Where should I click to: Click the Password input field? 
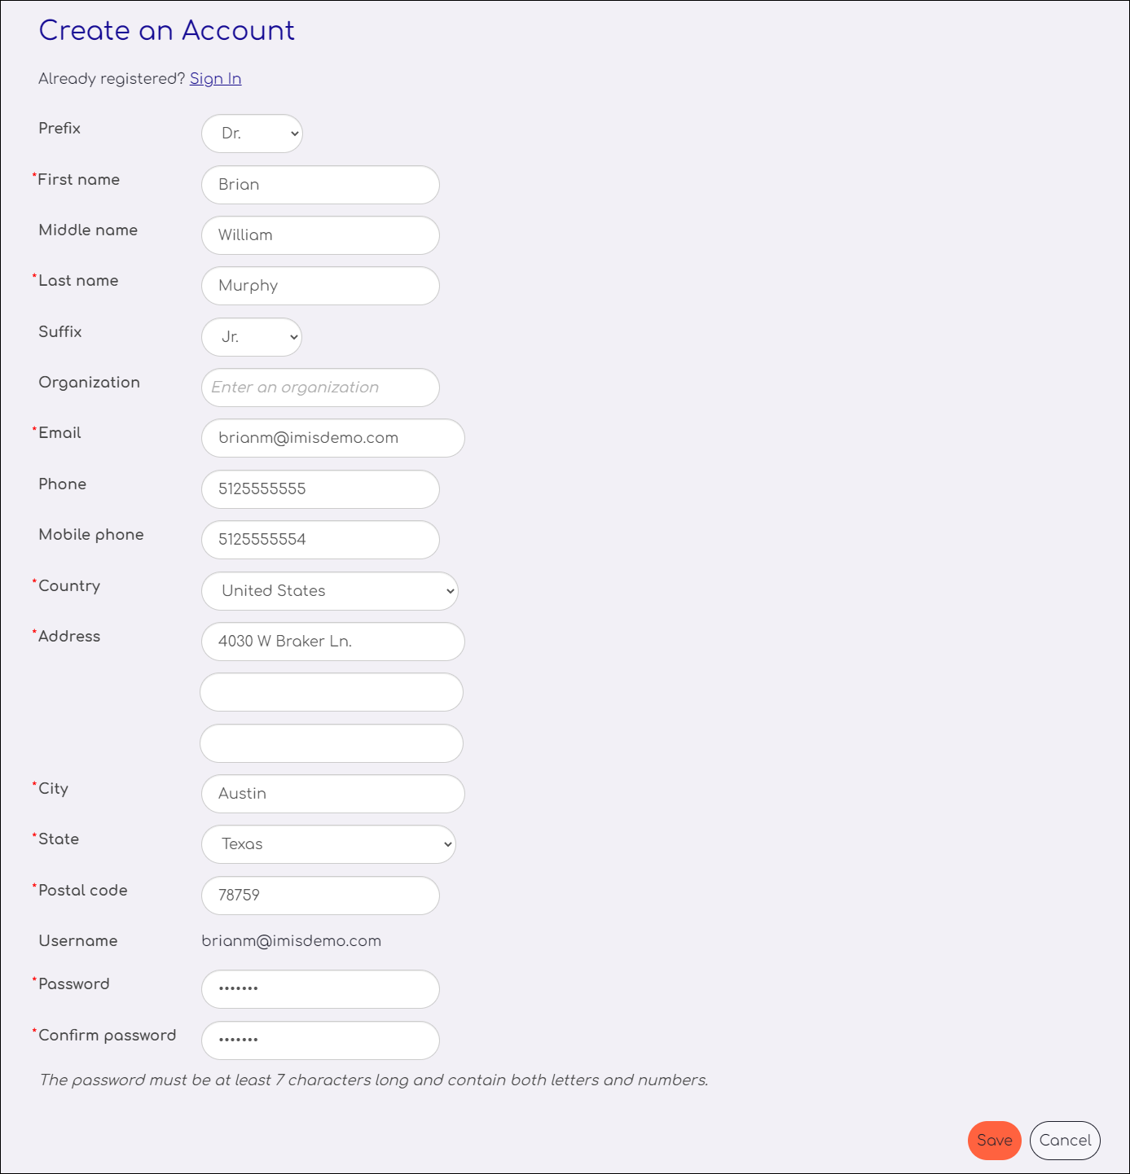[x=320, y=989]
